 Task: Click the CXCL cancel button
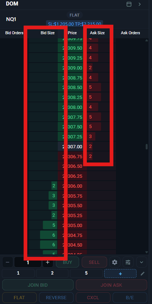(x=93, y=298)
